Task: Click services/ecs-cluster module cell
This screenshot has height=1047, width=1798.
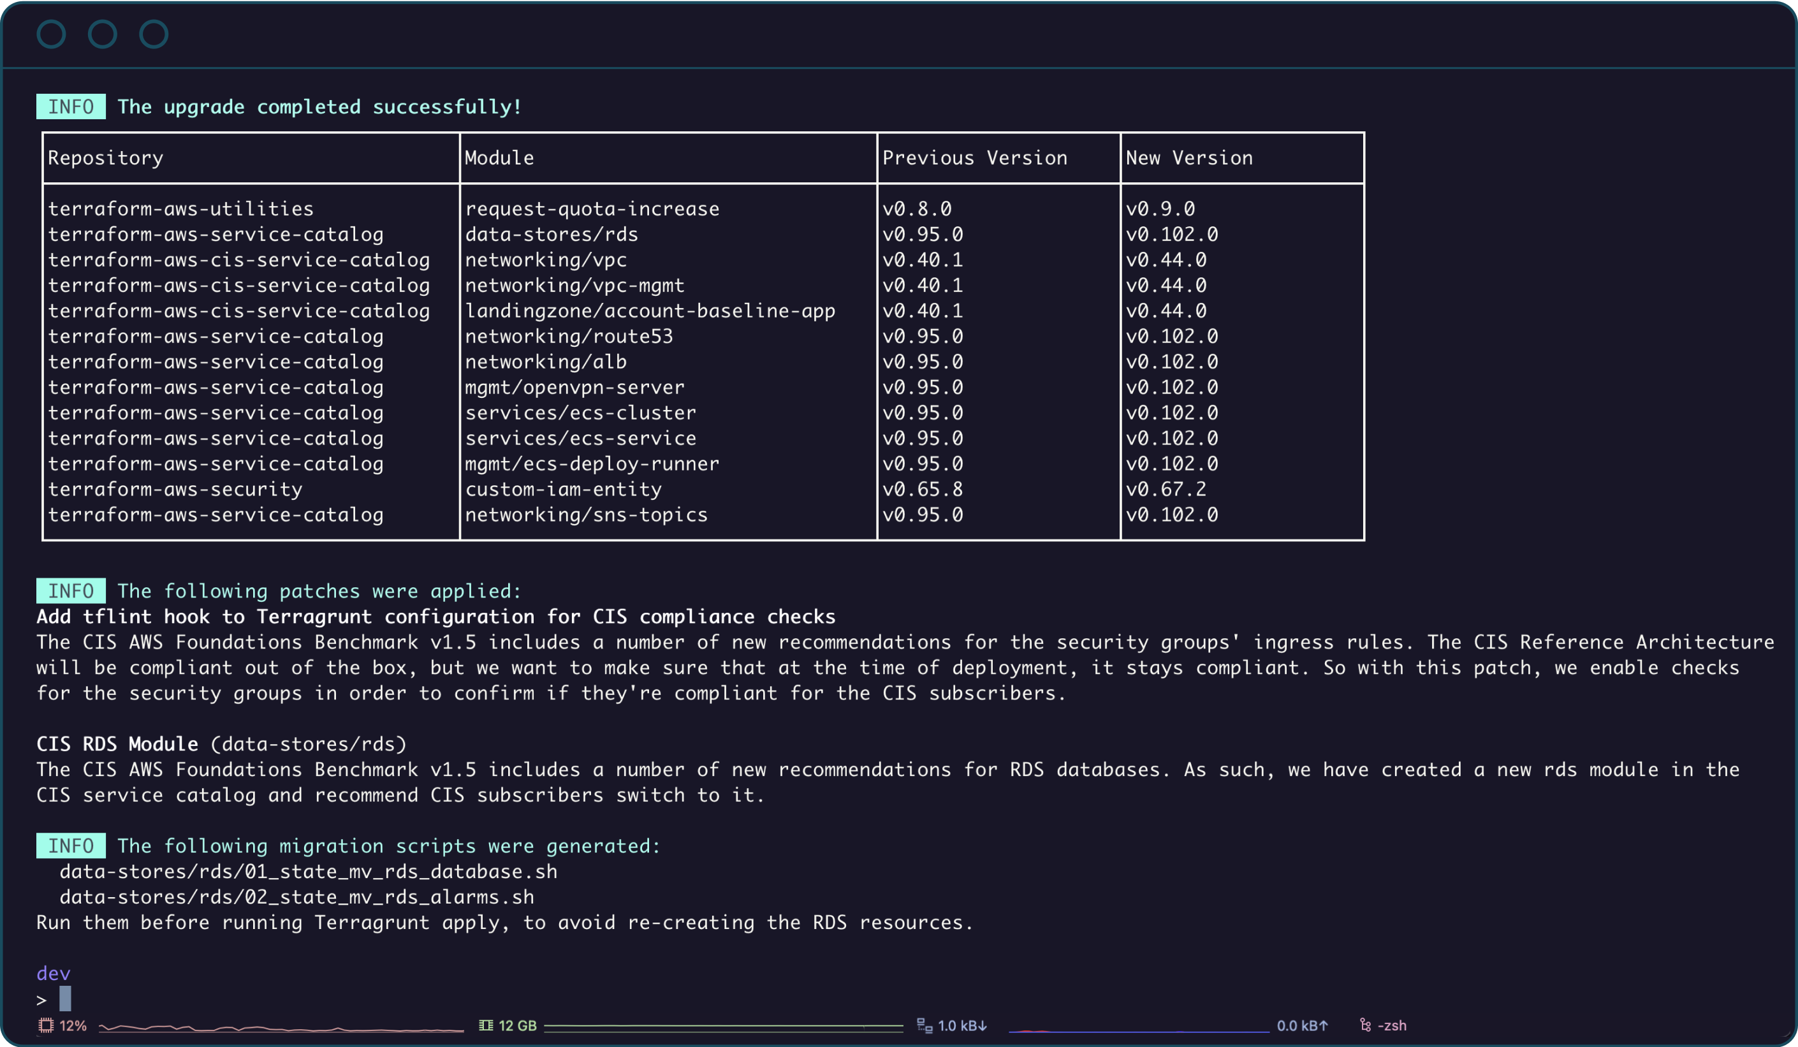Action: [x=580, y=413]
